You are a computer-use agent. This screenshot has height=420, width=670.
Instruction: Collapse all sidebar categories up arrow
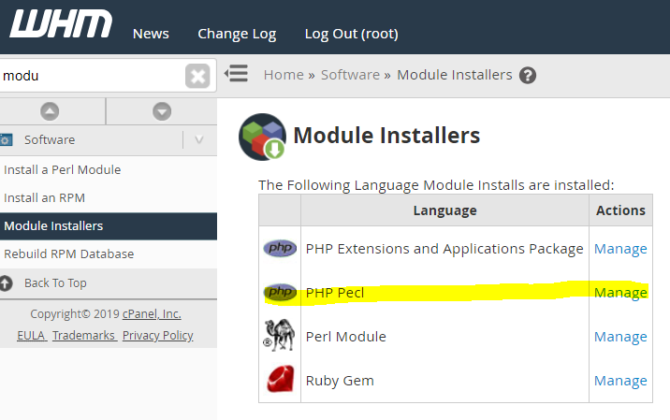[51, 111]
